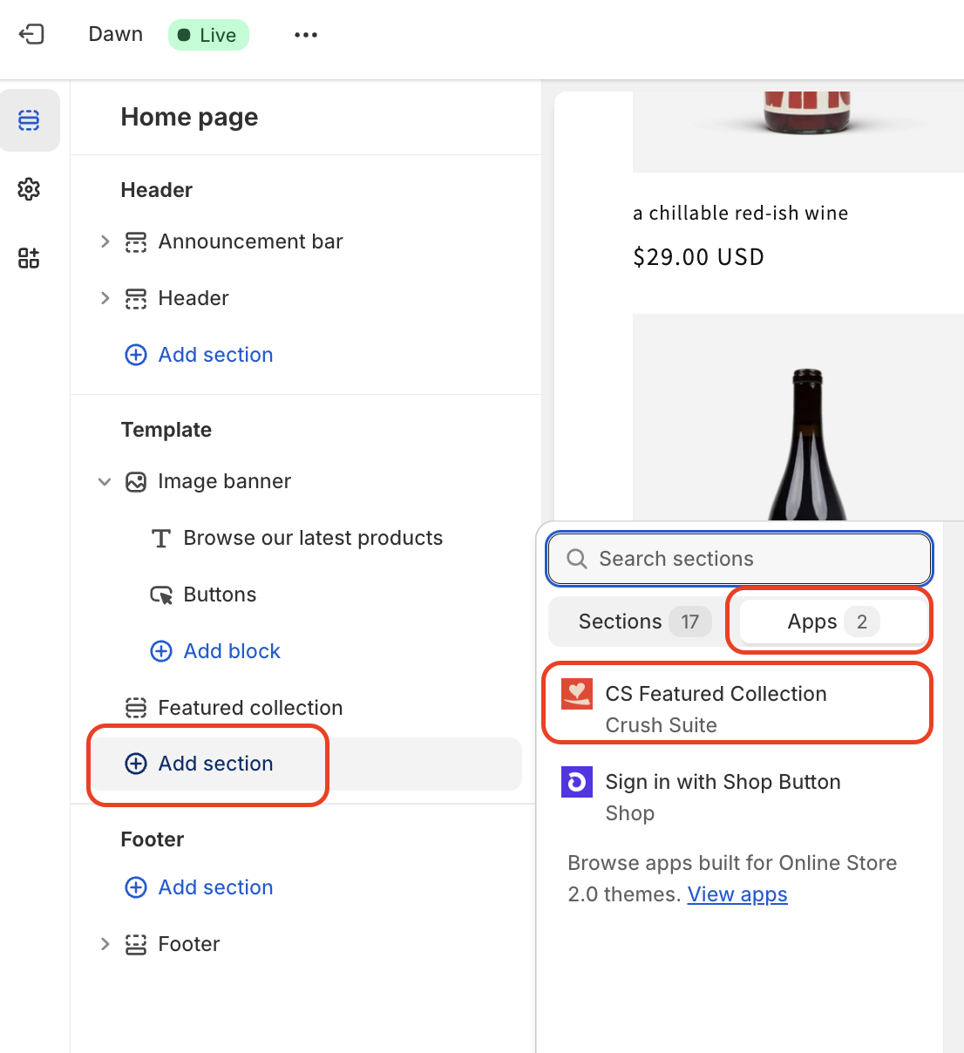964x1053 pixels.
Task: Click the Header section layout icon
Action: tap(136, 298)
